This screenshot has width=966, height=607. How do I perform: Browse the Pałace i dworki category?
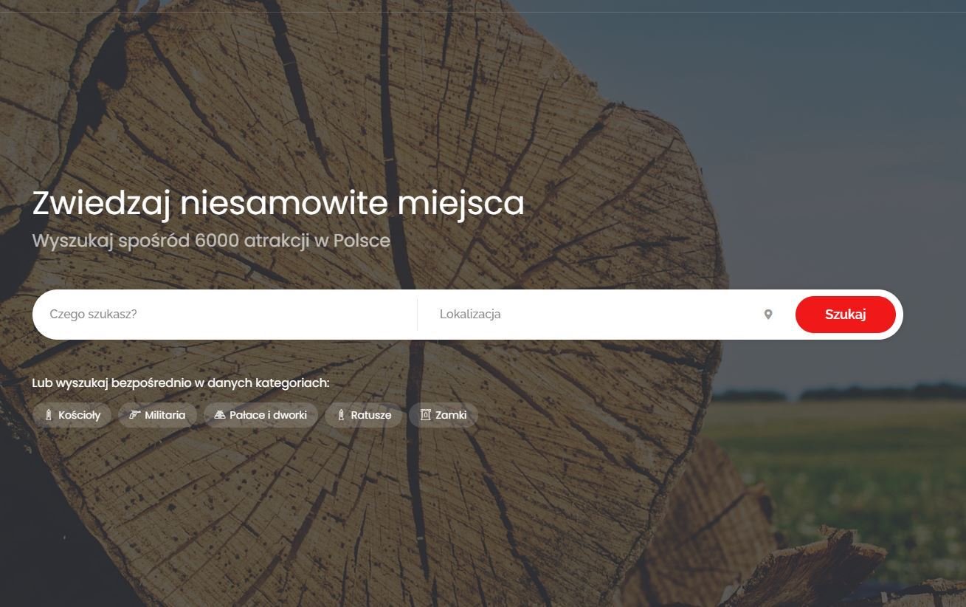pyautogui.click(x=268, y=415)
